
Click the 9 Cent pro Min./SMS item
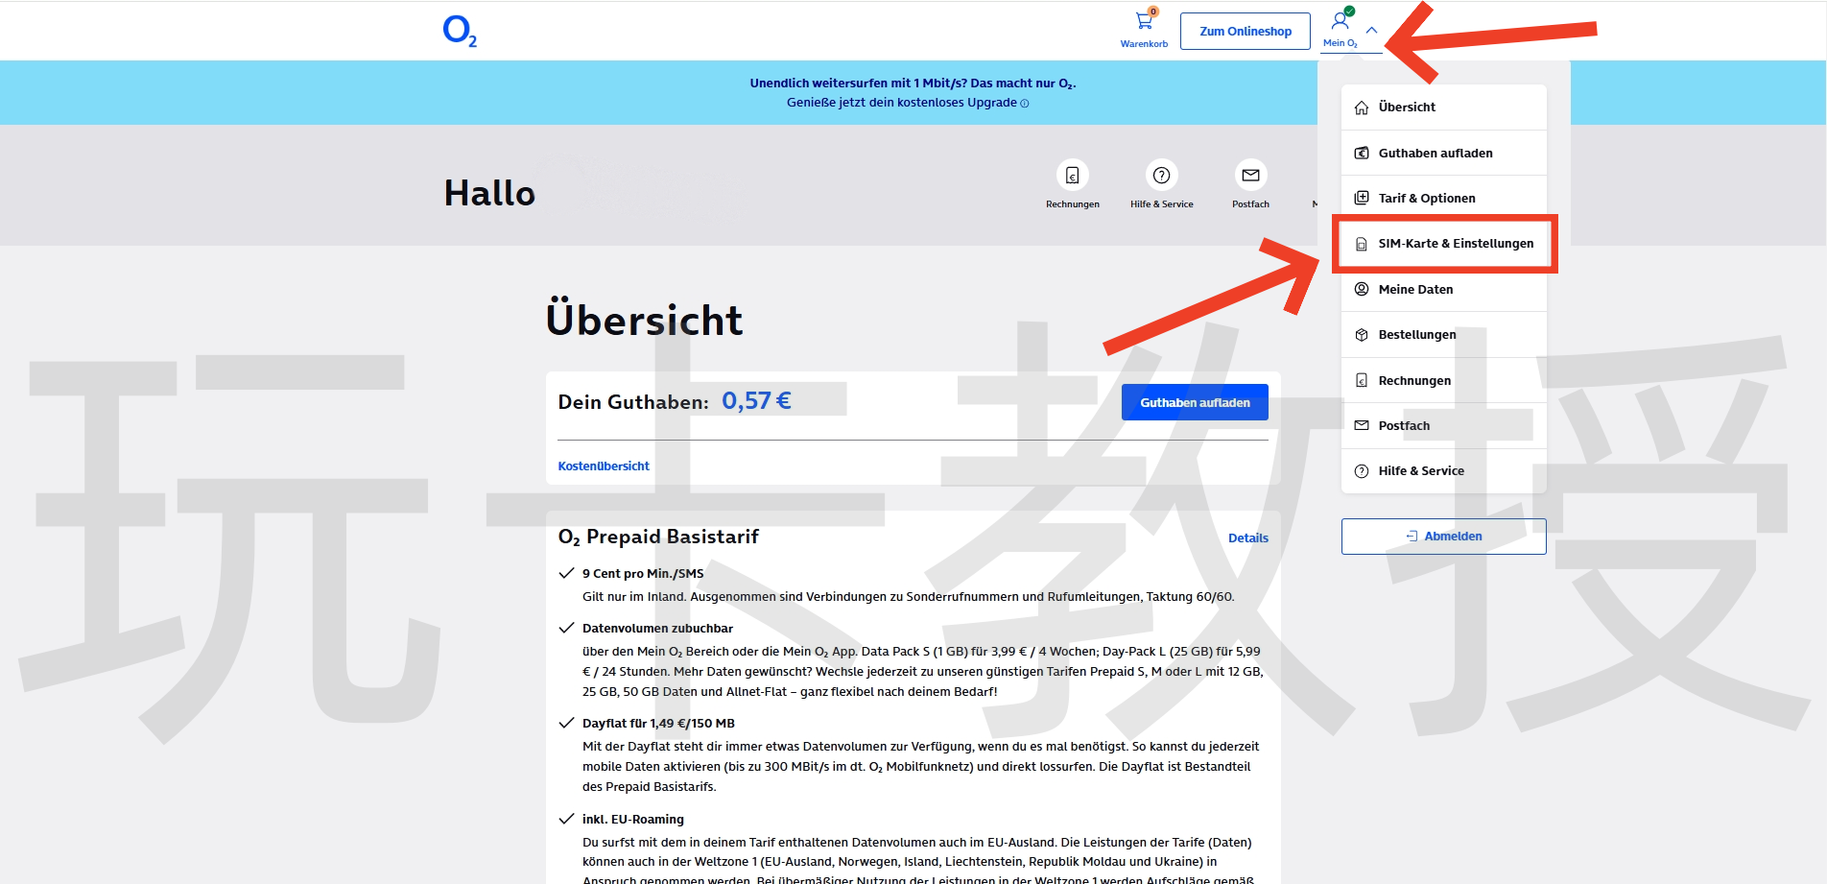coord(643,574)
